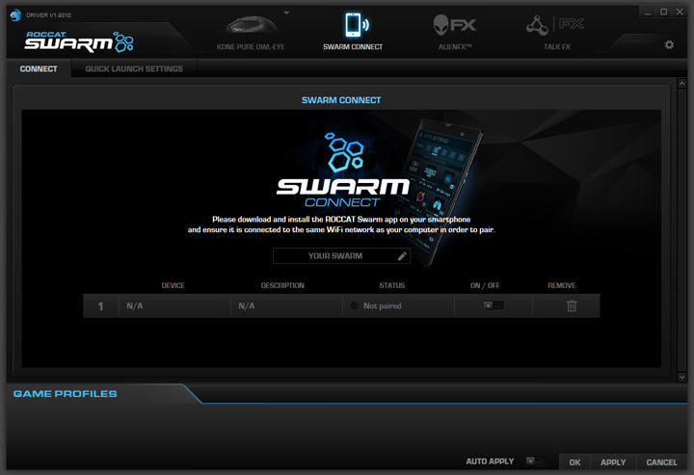Click the smartphone preview image
This screenshot has width=694, height=475.
click(439, 193)
